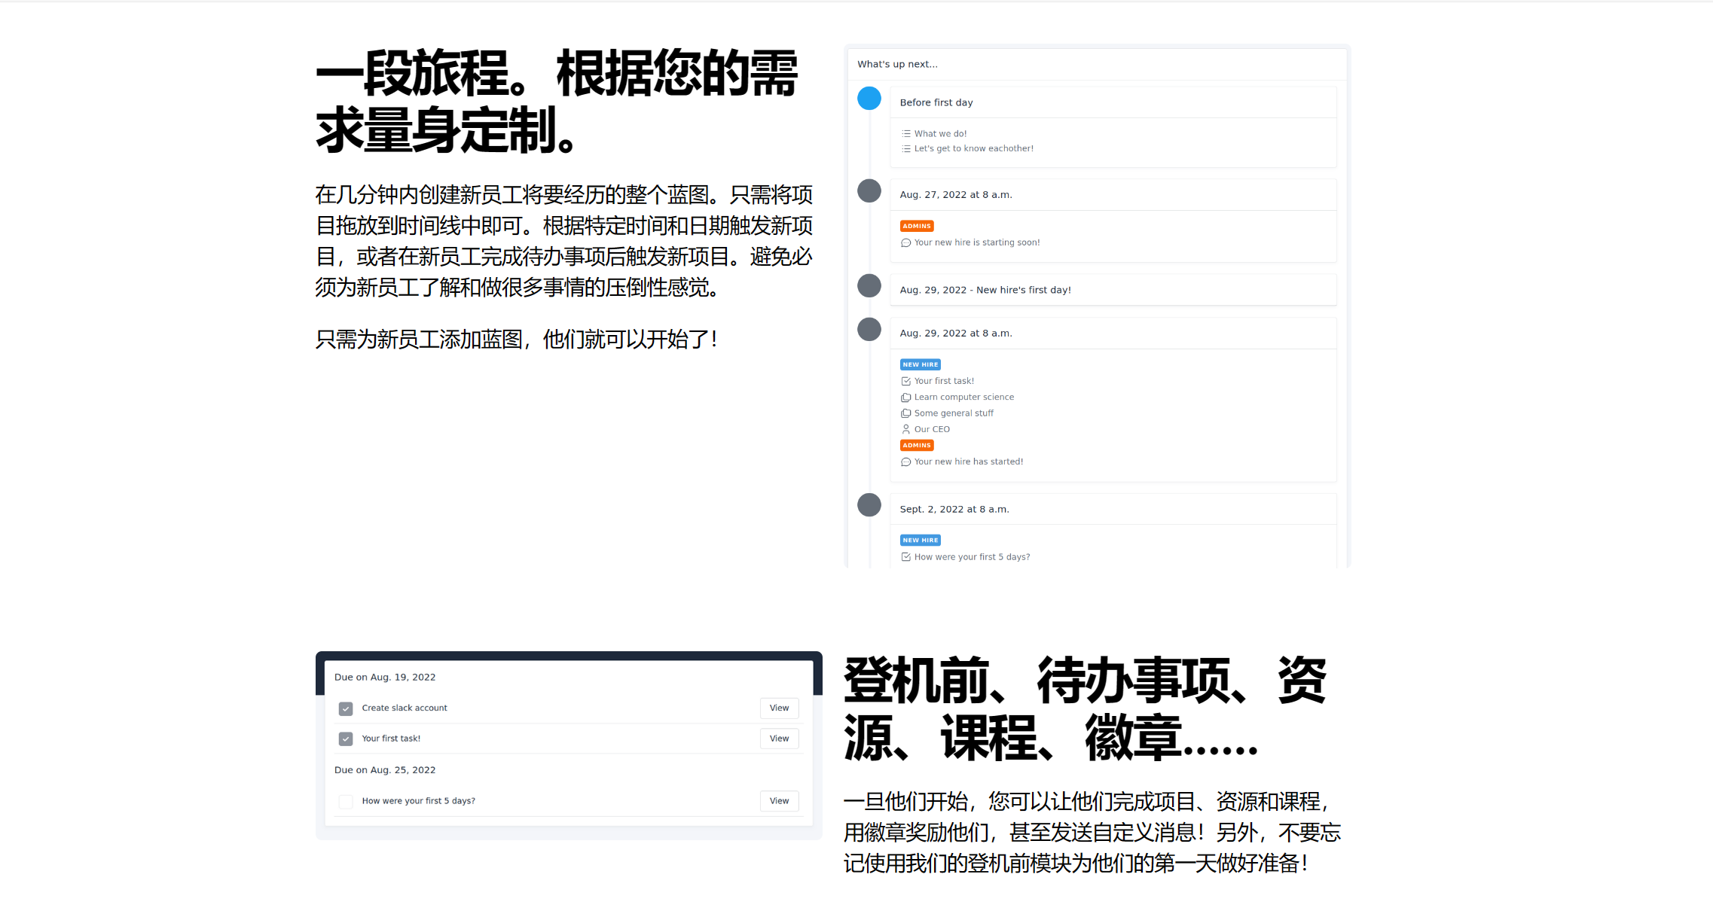
Task: Click check icon beside 'How were your first 5 days?' in timeline
Action: [906, 558]
